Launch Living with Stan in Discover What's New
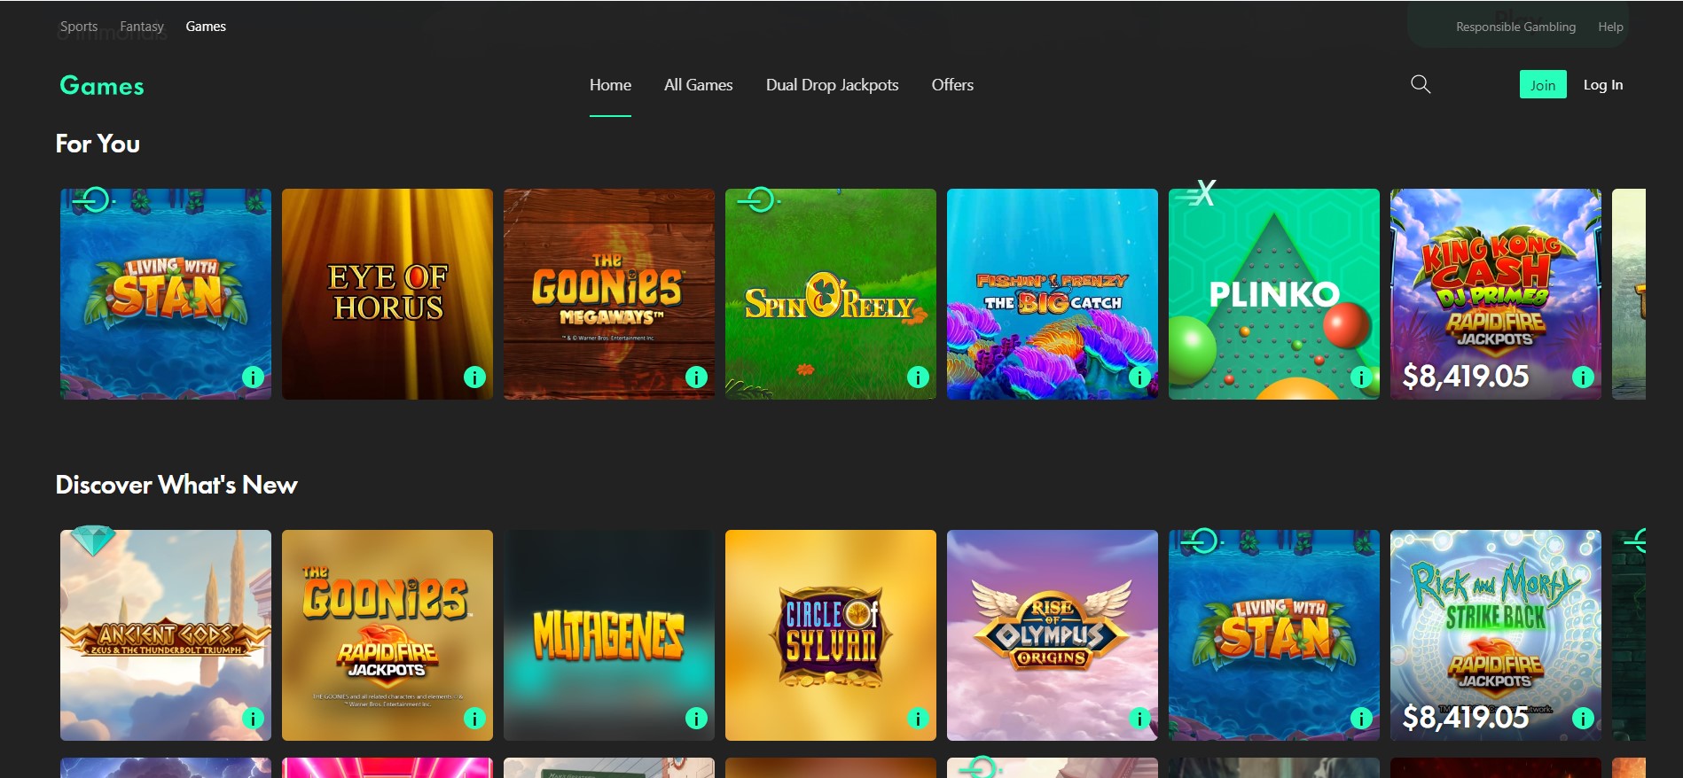This screenshot has height=778, width=1683. coord(1274,635)
